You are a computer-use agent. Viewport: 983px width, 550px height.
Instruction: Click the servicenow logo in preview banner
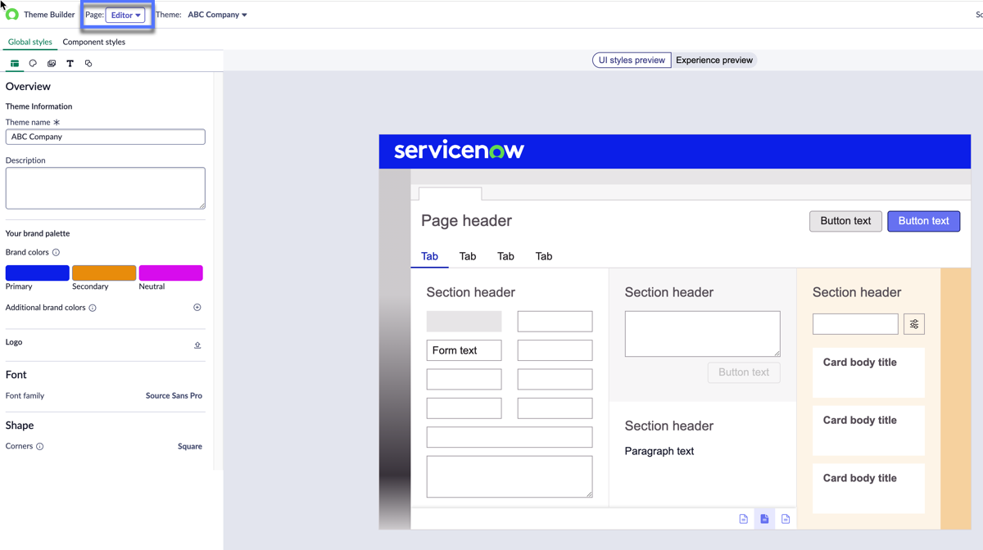point(459,151)
